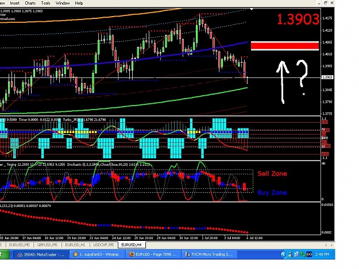The width and height of the screenshot is (359, 269).
Task: Click the Sell Zone label
Action: tap(272, 174)
